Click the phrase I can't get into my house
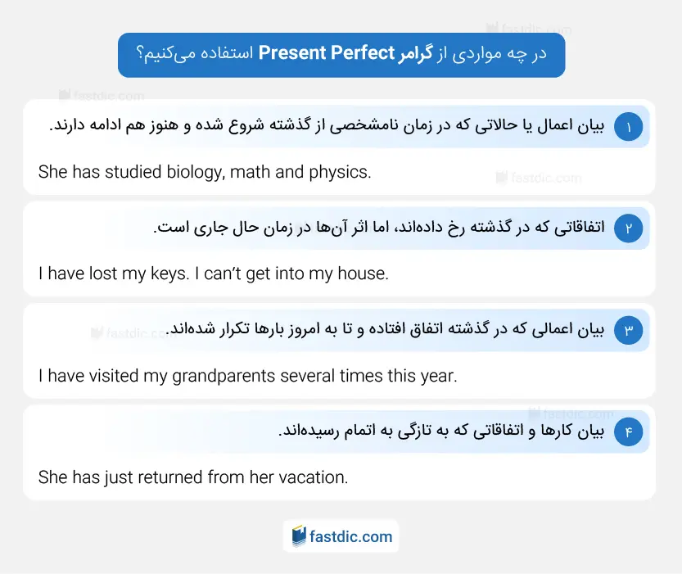Viewport: 682px width, 574px height. (x=291, y=274)
